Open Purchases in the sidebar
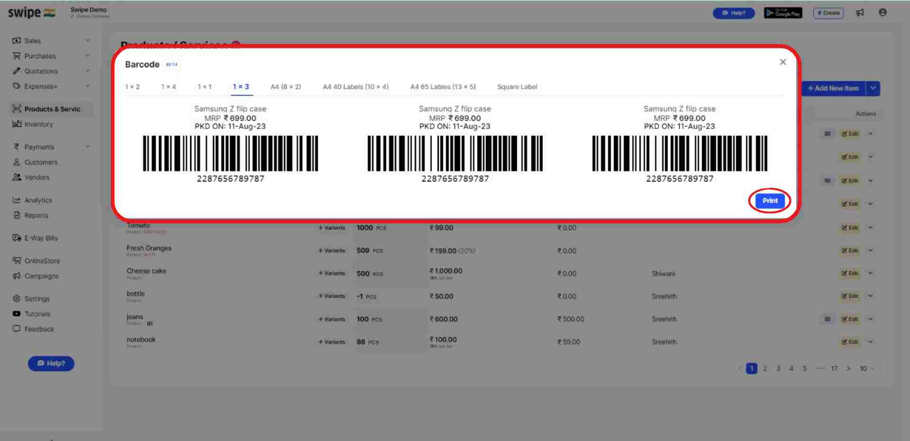This screenshot has width=910, height=441. coord(40,56)
